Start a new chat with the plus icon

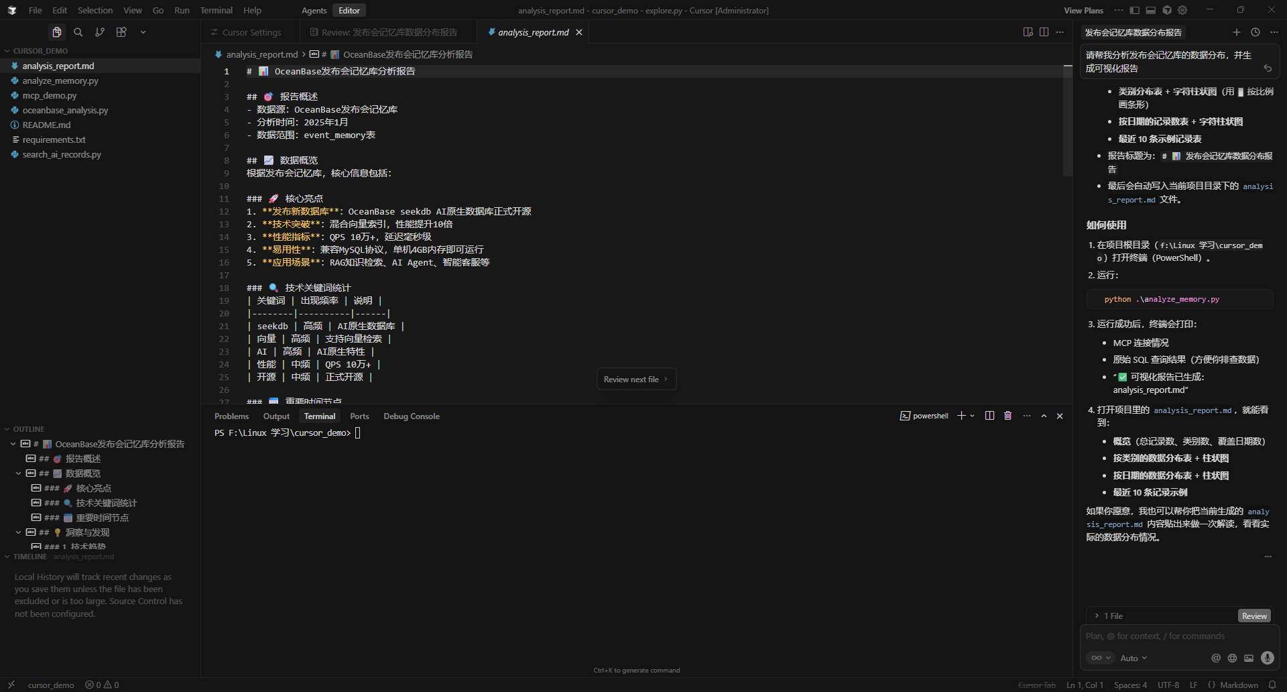pos(1237,32)
